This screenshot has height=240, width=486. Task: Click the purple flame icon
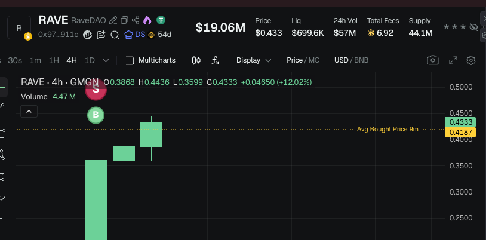147,20
